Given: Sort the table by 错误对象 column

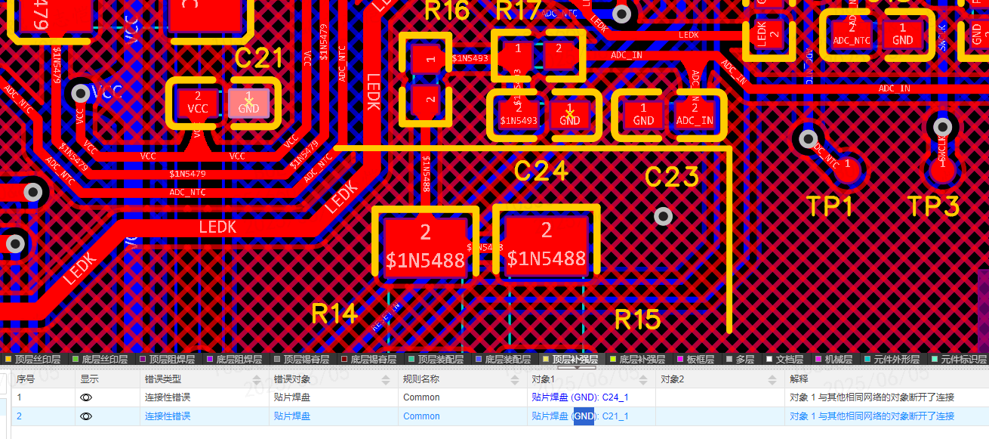Looking at the screenshot, I should pyautogui.click(x=387, y=379).
